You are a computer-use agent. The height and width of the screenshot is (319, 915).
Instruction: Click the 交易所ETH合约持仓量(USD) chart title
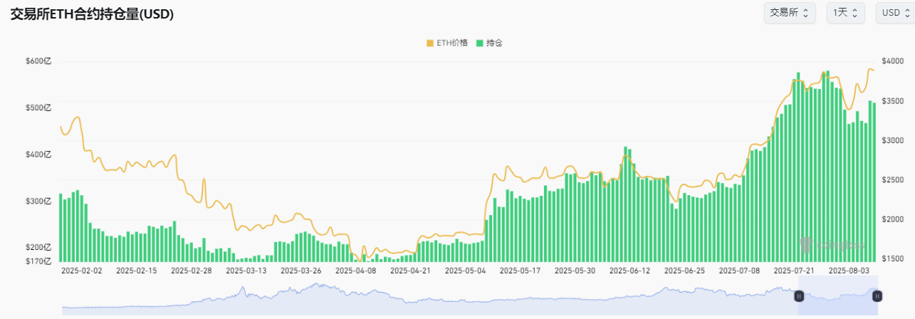(92, 14)
